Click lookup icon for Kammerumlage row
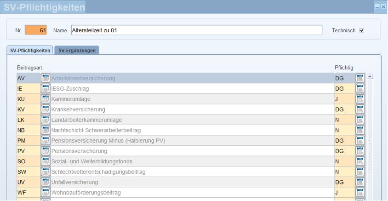388x201 pixels. pyautogui.click(x=45, y=99)
